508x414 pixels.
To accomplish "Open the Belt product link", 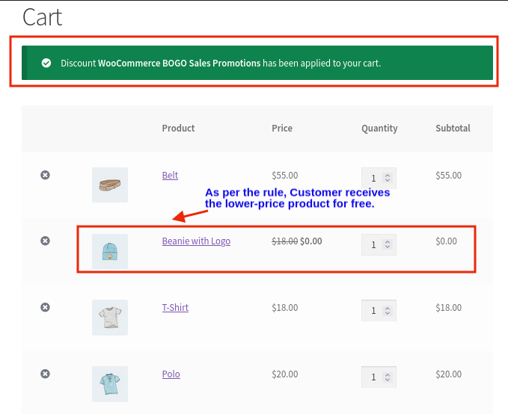I will pos(170,176).
